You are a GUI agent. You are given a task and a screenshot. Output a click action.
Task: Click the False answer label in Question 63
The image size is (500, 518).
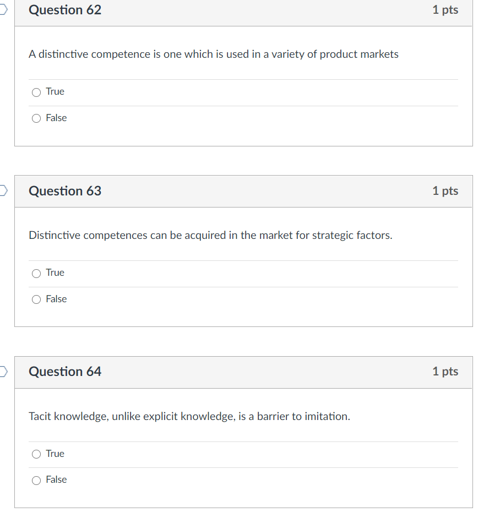pyautogui.click(x=57, y=299)
